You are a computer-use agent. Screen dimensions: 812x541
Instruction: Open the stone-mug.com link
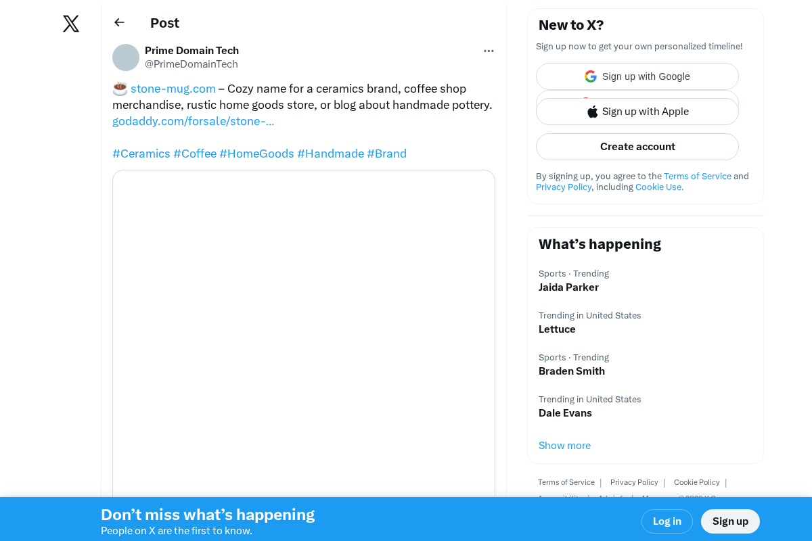(x=173, y=88)
